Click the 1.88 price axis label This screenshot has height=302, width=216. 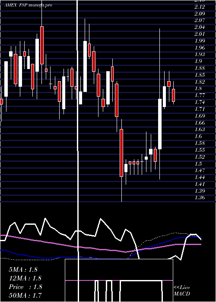coord(200,68)
